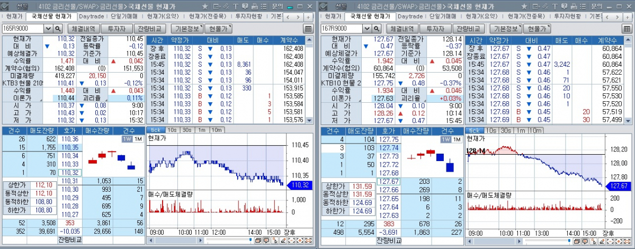Click 문의 button in left window title bar
635x249 pixels.
[277, 6]
